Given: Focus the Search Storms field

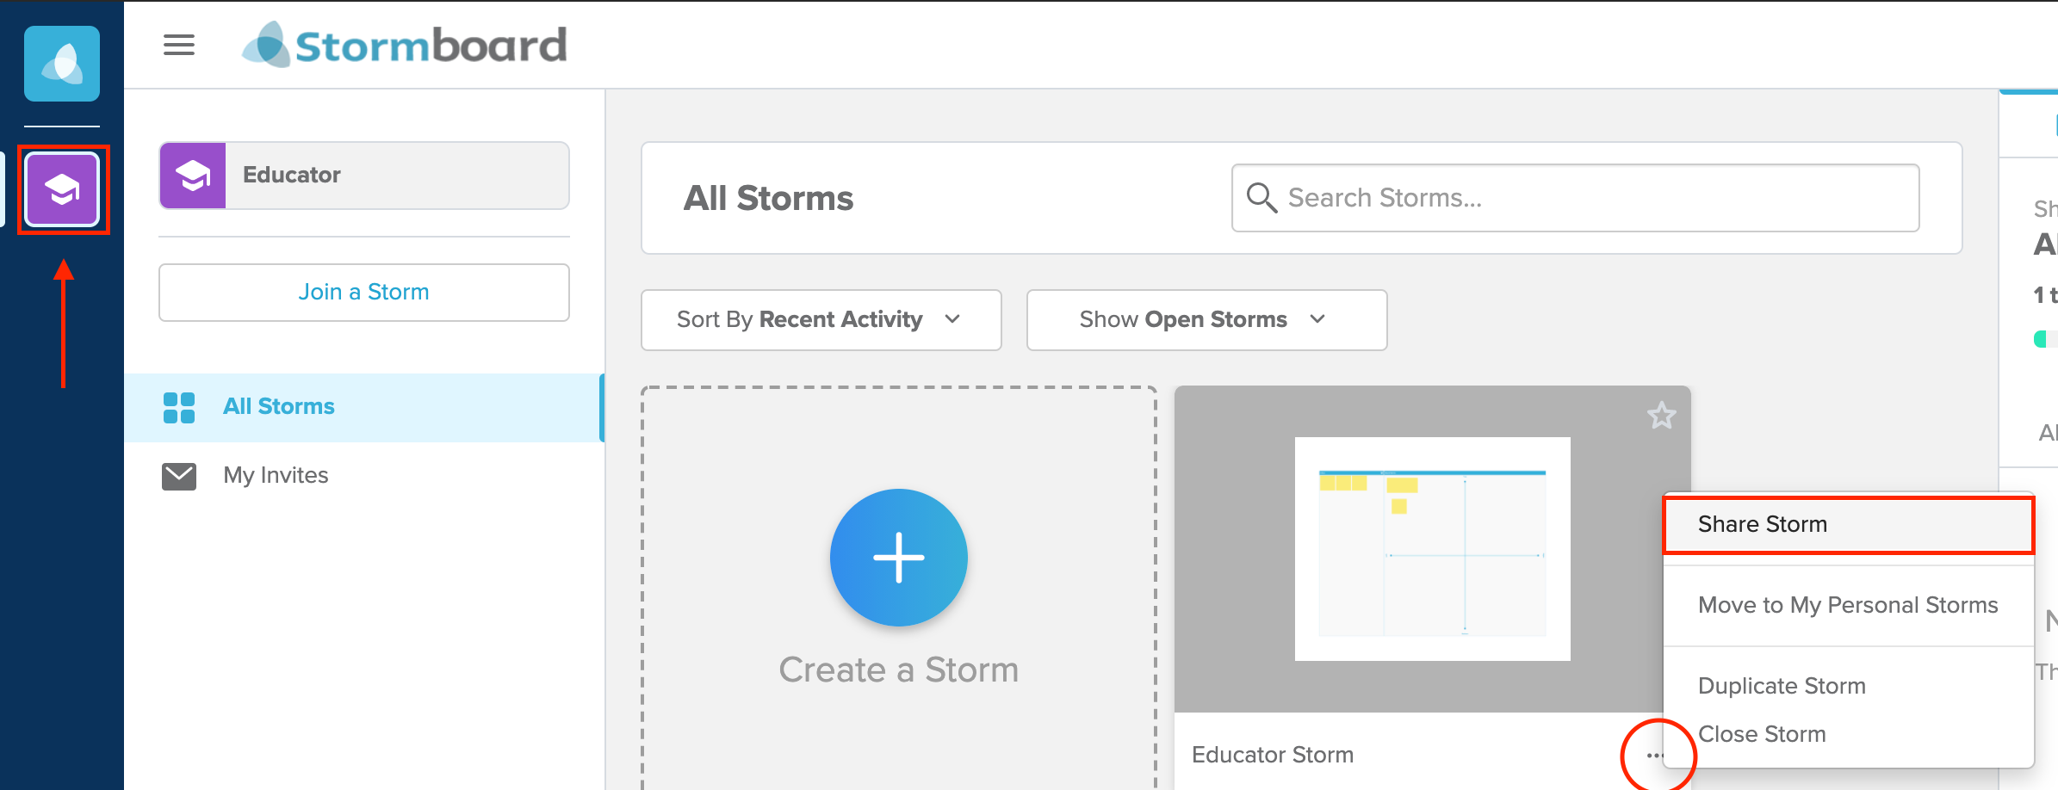Looking at the screenshot, I should click(x=1576, y=198).
